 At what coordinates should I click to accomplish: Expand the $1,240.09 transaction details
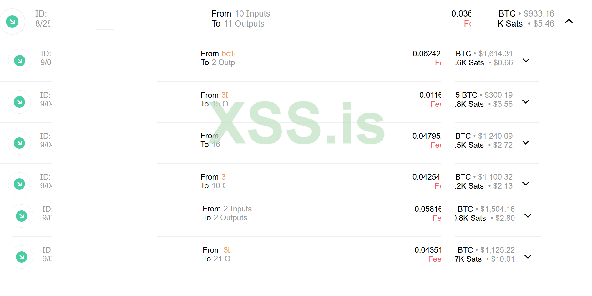(x=526, y=142)
